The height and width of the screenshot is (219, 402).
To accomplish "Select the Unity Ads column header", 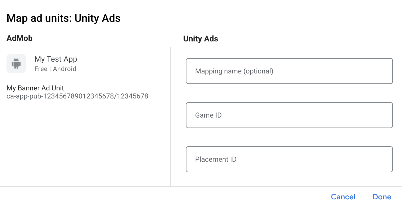I will 200,38.
